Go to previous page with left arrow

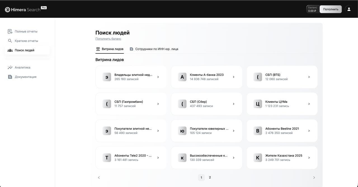point(99,177)
